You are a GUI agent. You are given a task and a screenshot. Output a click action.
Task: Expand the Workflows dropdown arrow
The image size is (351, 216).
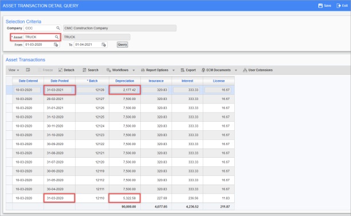133,70
